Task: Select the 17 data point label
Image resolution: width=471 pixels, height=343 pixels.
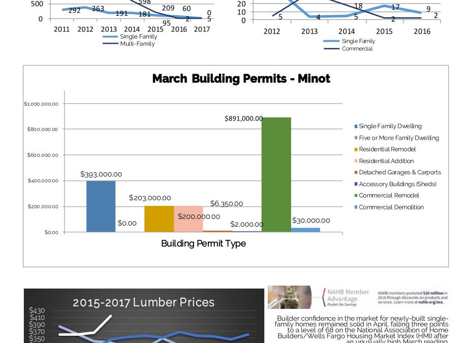Action: (x=396, y=7)
